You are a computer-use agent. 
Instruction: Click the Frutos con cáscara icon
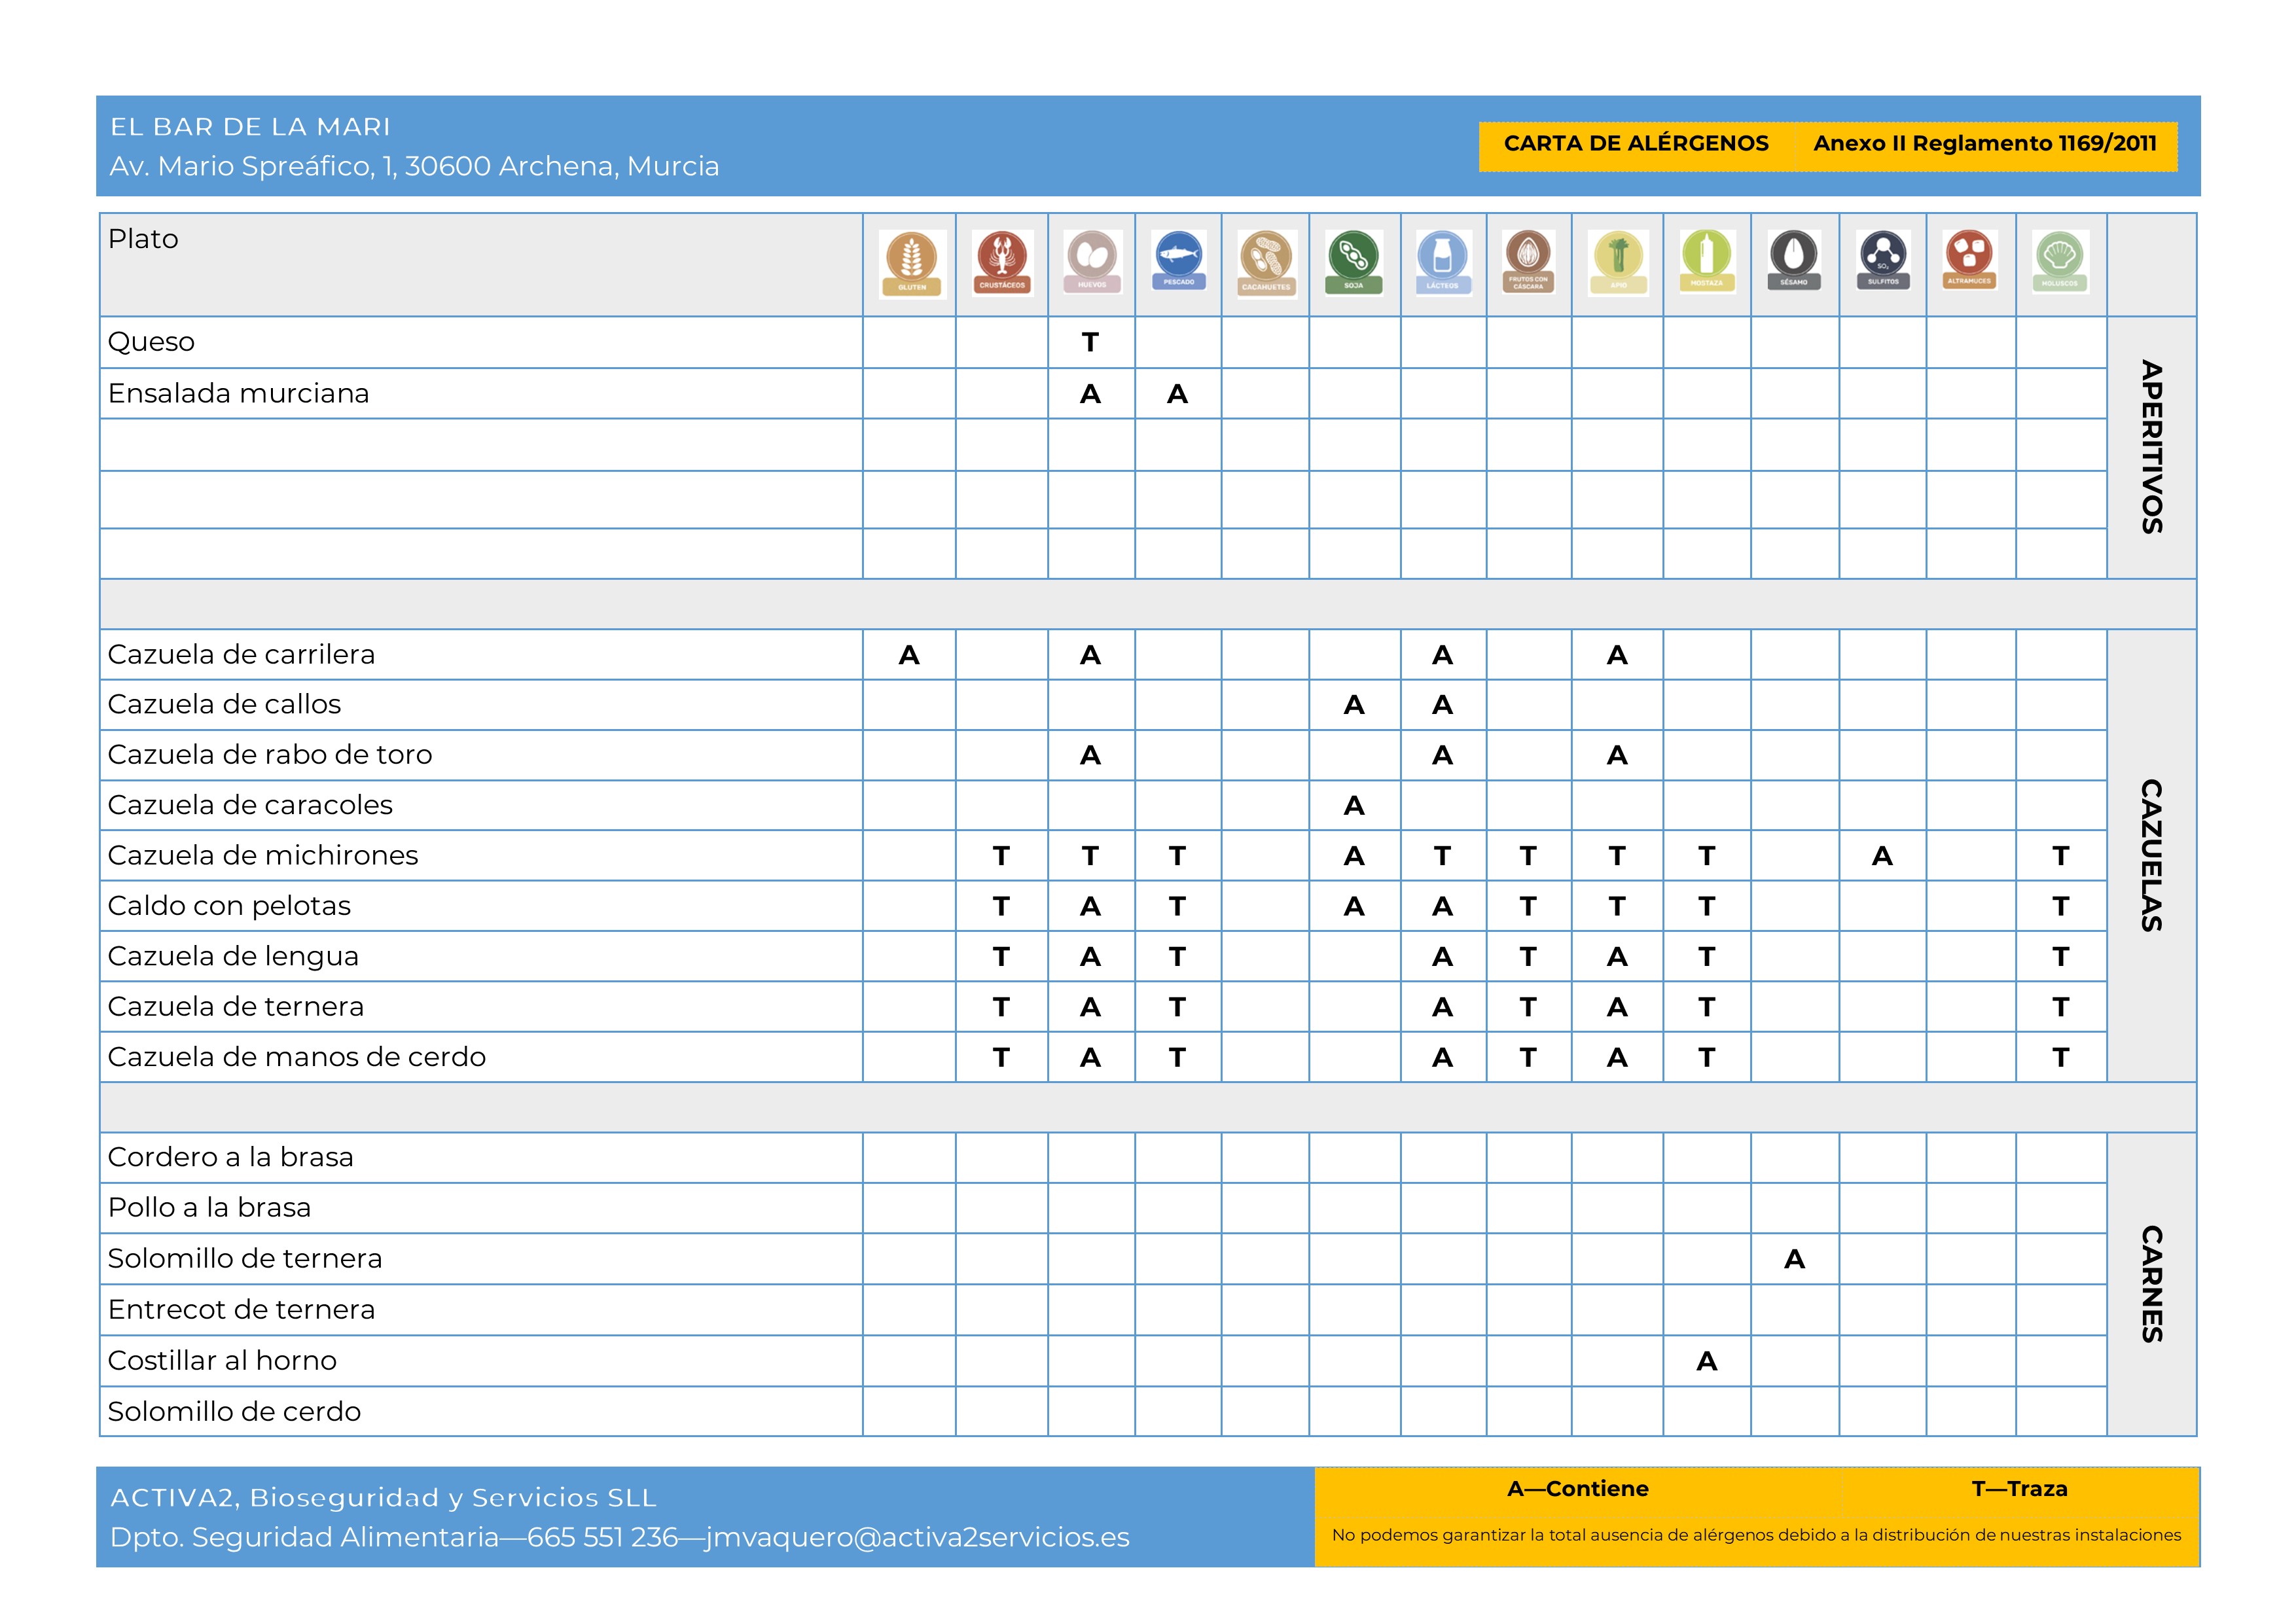(1528, 262)
